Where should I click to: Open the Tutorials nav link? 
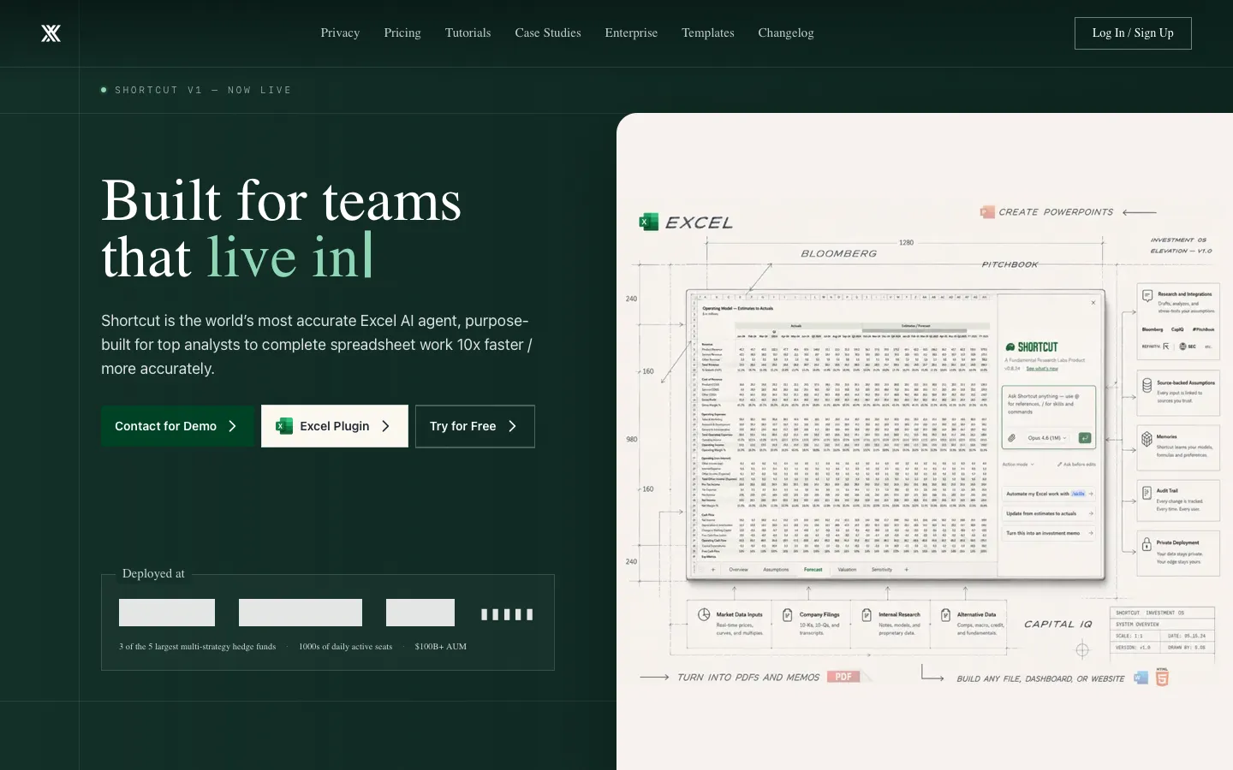point(468,33)
